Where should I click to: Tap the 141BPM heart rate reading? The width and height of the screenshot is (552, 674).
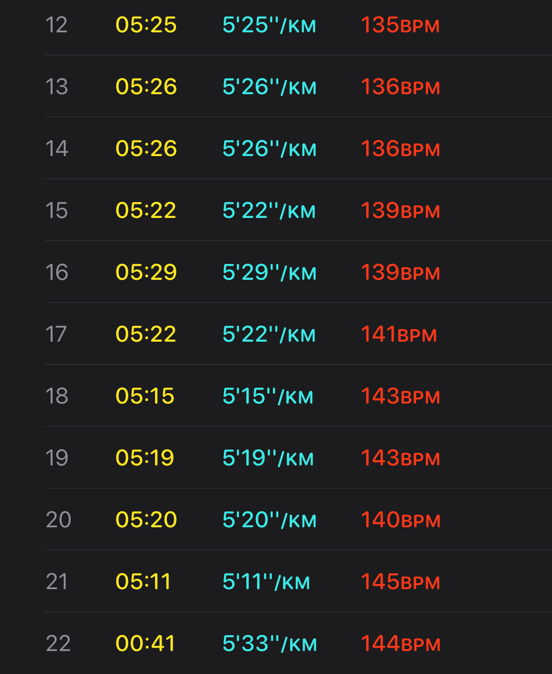(399, 334)
